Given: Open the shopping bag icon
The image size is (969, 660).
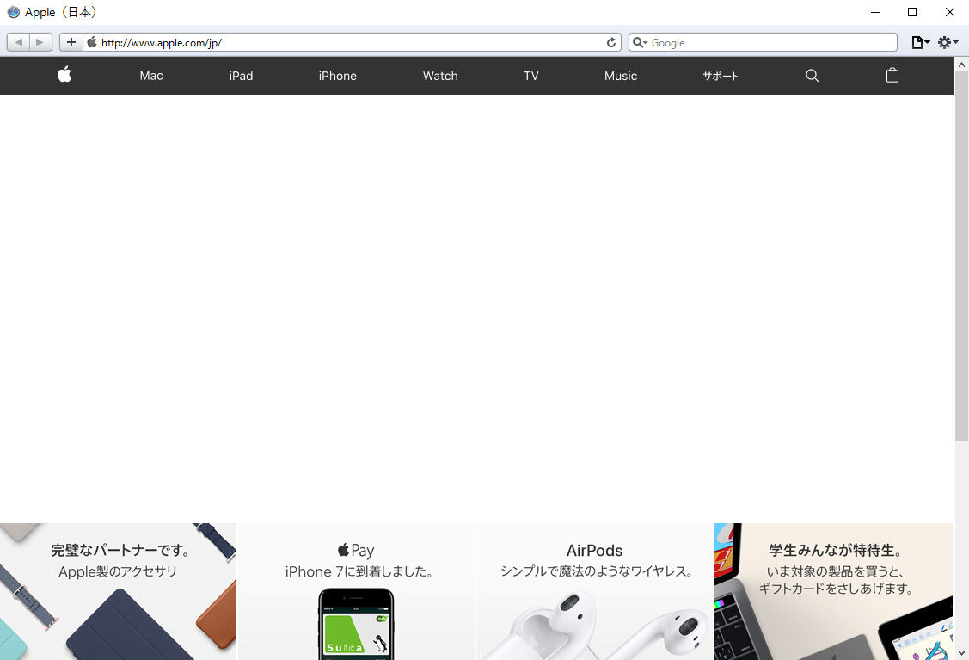Looking at the screenshot, I should pos(892,76).
